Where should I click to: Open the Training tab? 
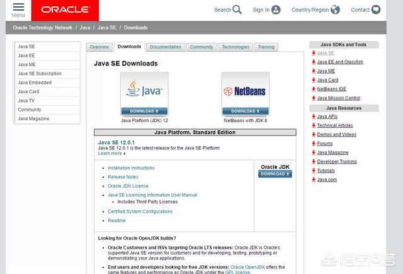[x=266, y=47]
